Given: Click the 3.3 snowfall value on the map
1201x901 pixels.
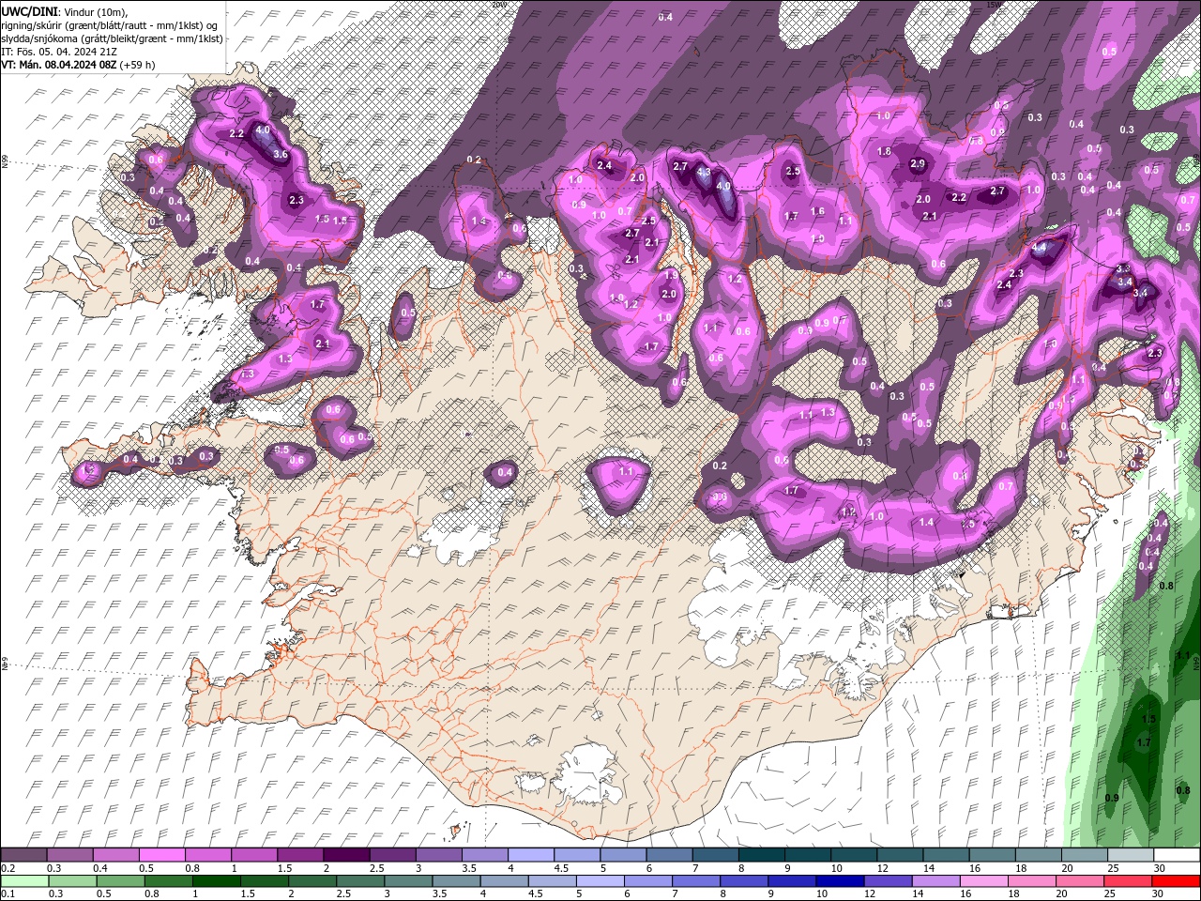Looking at the screenshot, I should pyautogui.click(x=1123, y=269).
